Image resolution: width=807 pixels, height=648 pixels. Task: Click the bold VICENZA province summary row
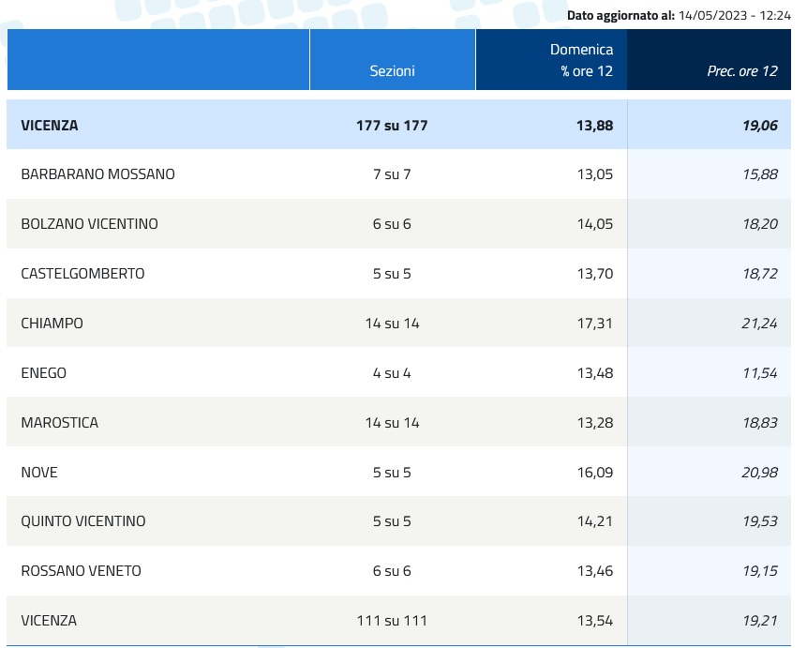pyautogui.click(x=50, y=125)
